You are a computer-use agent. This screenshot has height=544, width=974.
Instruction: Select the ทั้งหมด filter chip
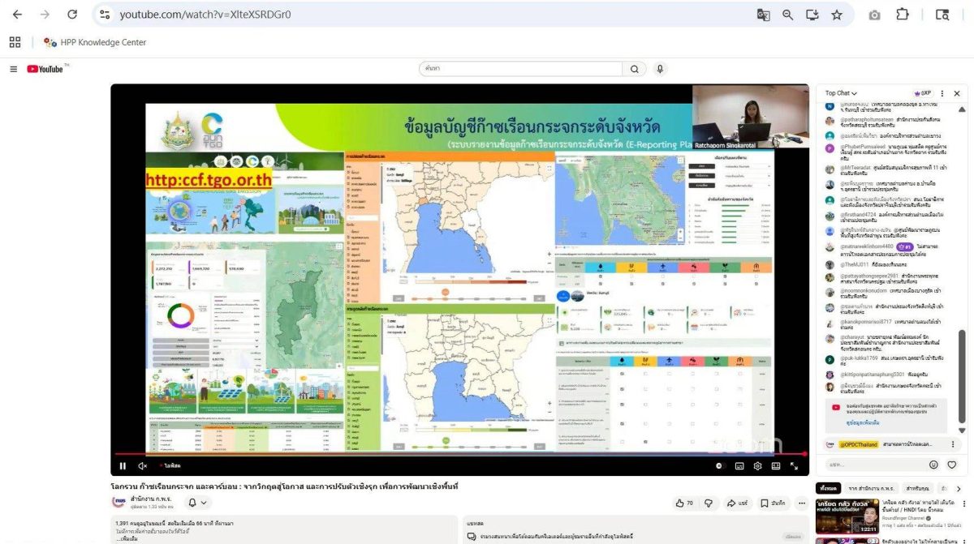coord(828,488)
